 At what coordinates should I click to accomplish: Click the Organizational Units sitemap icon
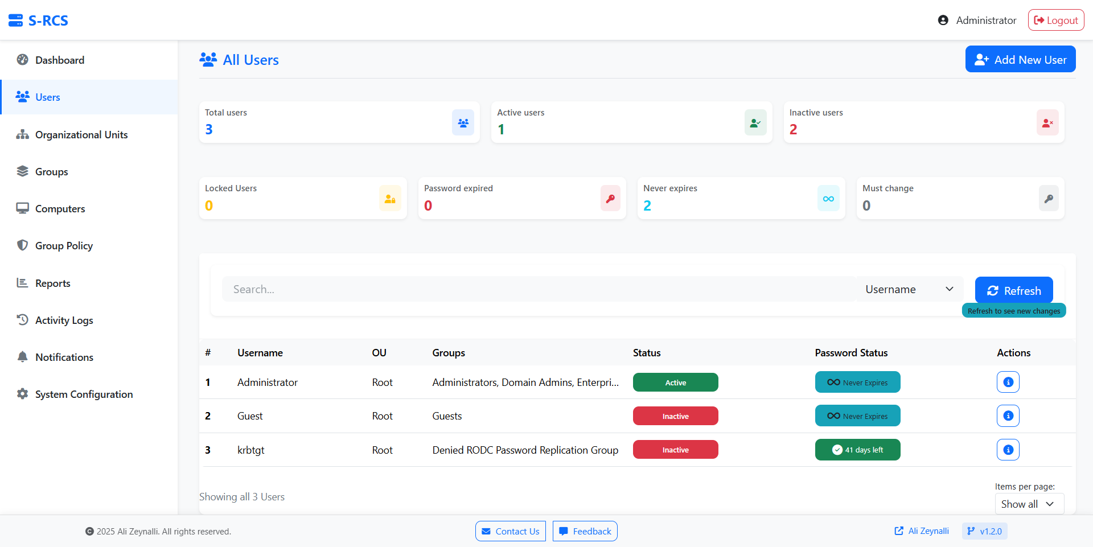click(x=23, y=134)
